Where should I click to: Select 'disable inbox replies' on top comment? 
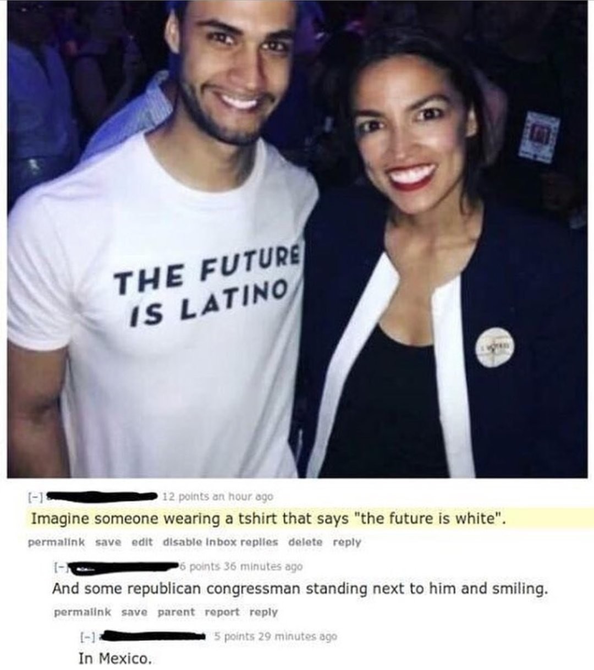coord(220,542)
